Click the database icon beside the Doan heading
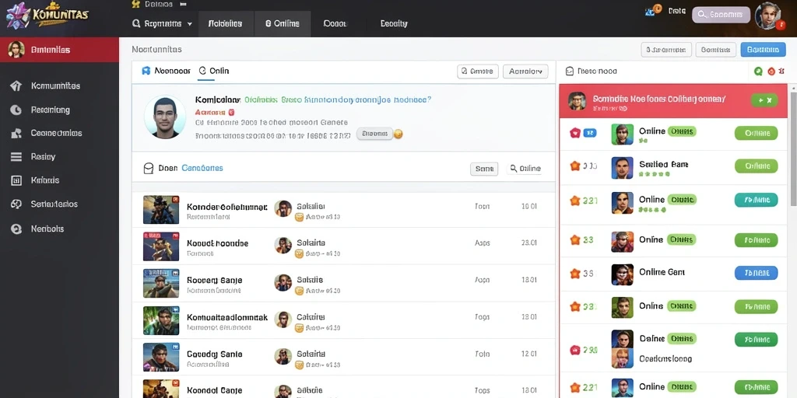The image size is (797, 398). (149, 169)
